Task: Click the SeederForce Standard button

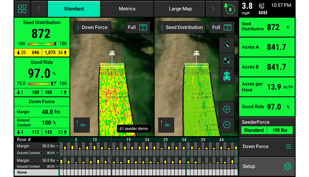Action: [254, 130]
